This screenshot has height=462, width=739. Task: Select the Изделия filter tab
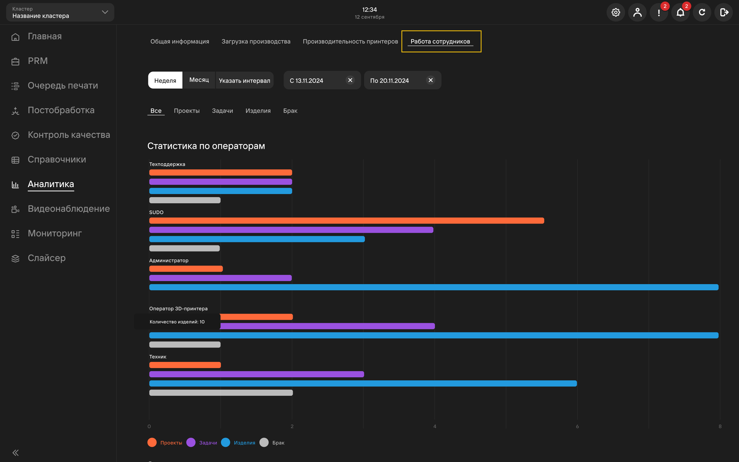[258, 111]
